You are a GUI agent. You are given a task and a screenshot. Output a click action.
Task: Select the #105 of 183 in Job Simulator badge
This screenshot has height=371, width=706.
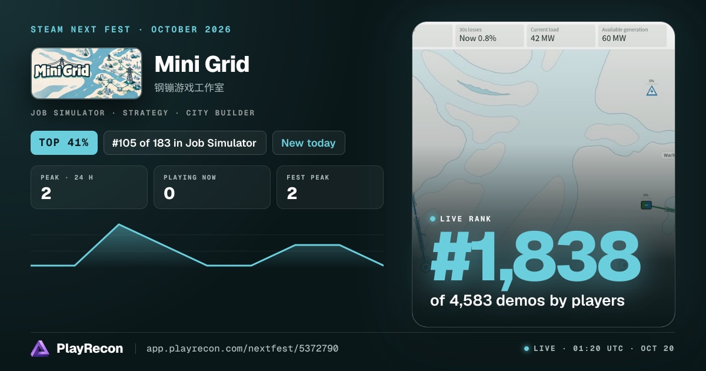pos(185,143)
